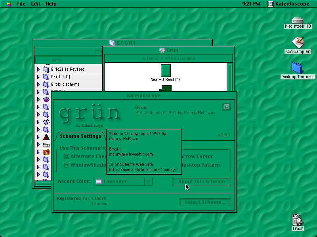Click the EFGHI window horizontal scrollbar
The height and width of the screenshot is (237, 317).
43,183
